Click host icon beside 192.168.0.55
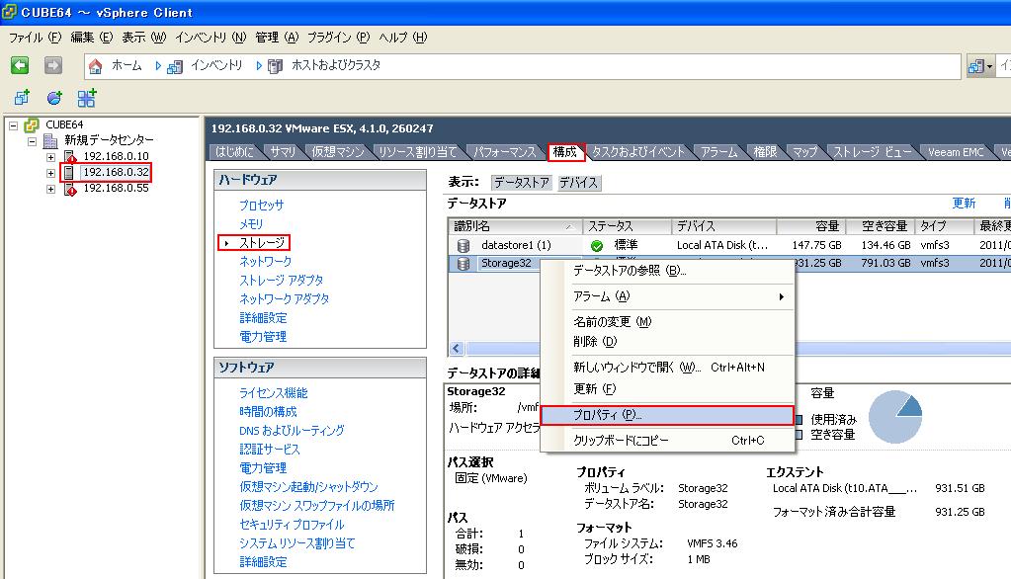Image resolution: width=1011 pixels, height=579 pixels. (69, 189)
